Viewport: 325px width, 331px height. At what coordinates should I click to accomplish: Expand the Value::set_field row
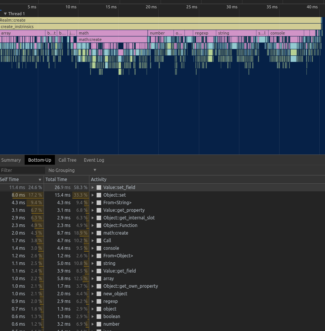93,188
